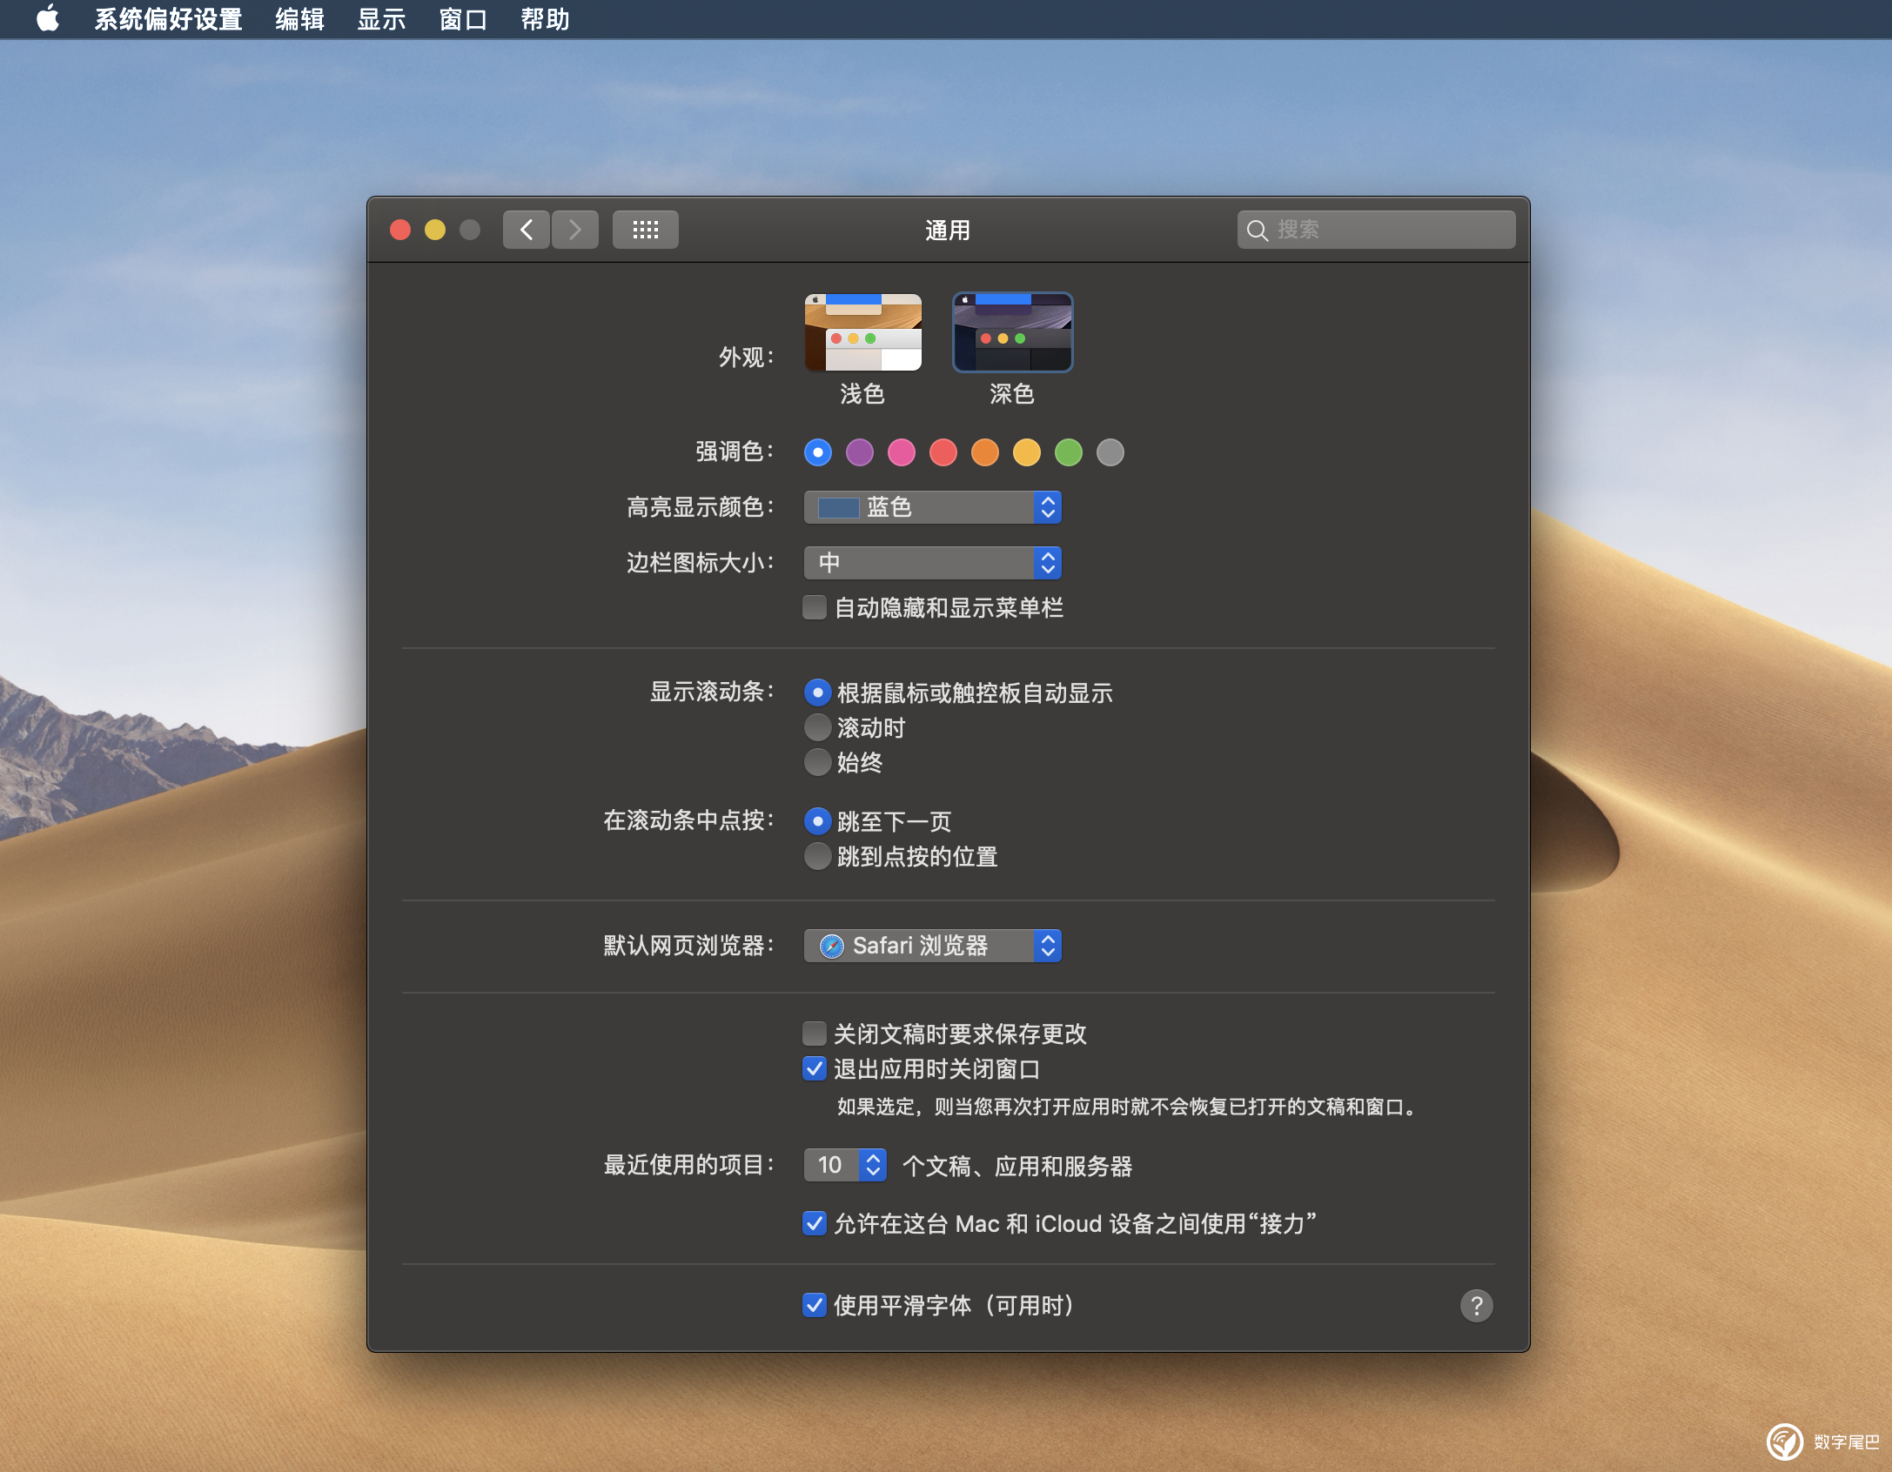
Task: Choose the blue accent color
Action: (x=818, y=452)
